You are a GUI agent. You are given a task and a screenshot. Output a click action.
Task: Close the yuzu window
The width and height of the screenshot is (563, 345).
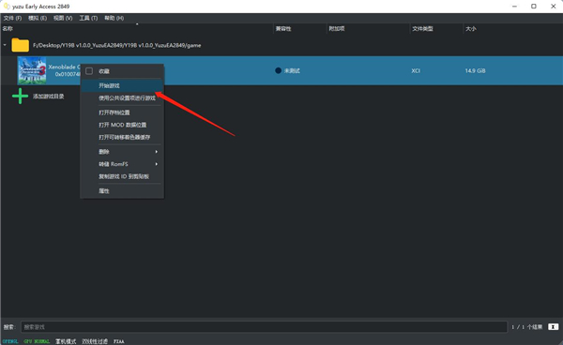pos(554,7)
